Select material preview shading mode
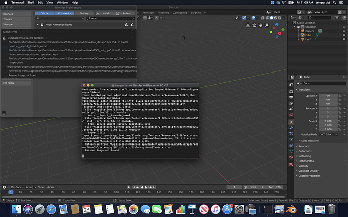348x217 pixels. click(x=276, y=18)
